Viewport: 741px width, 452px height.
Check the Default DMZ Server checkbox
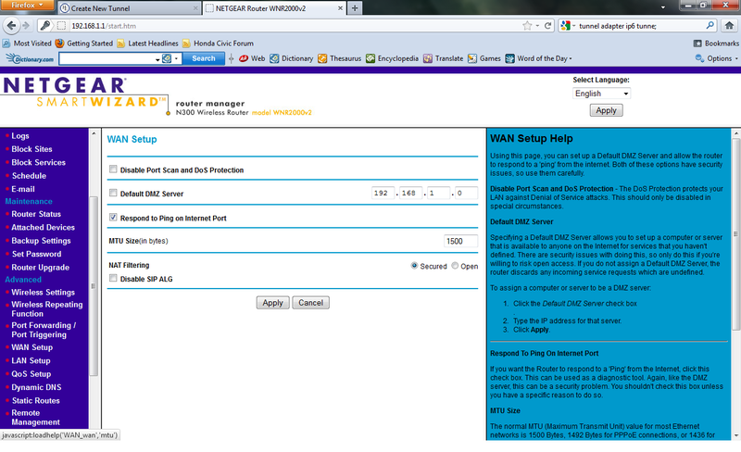[x=113, y=194]
